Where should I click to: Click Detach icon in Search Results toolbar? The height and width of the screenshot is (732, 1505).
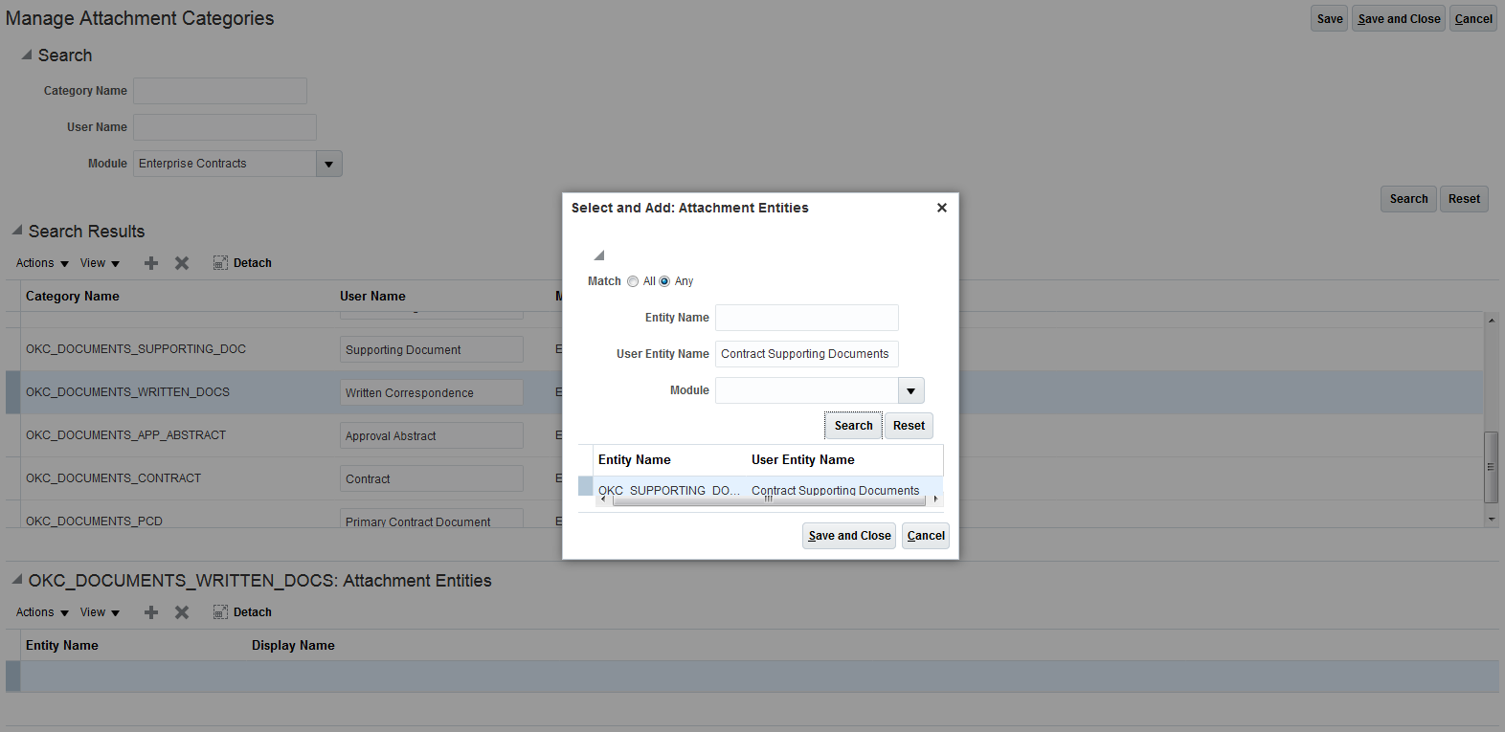(x=220, y=263)
